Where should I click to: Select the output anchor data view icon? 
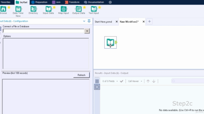coord(97,87)
